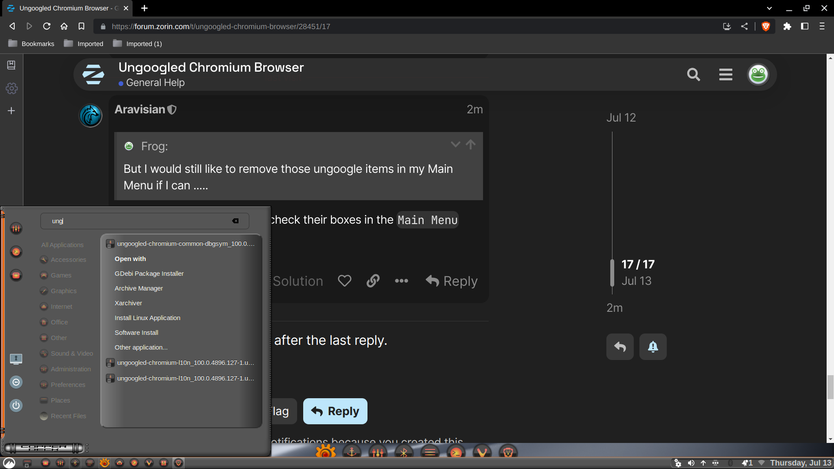The height and width of the screenshot is (469, 834).
Task: Jump to quoted post with up arrow
Action: [x=471, y=145]
